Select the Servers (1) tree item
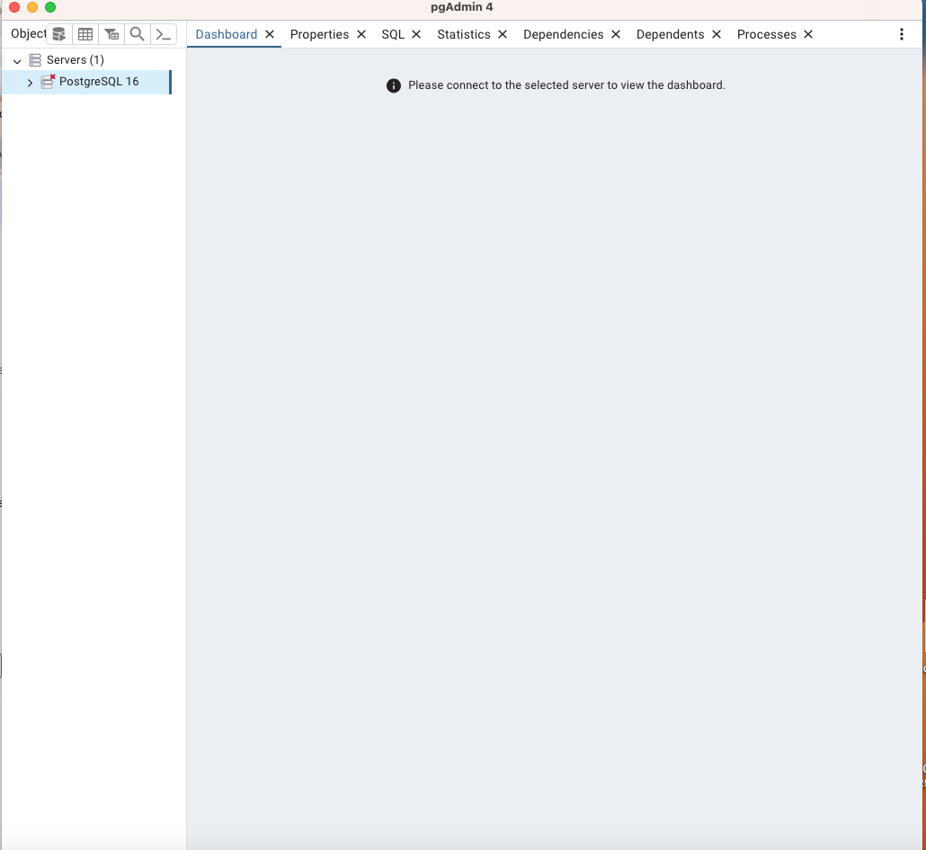926x850 pixels. pyautogui.click(x=75, y=59)
